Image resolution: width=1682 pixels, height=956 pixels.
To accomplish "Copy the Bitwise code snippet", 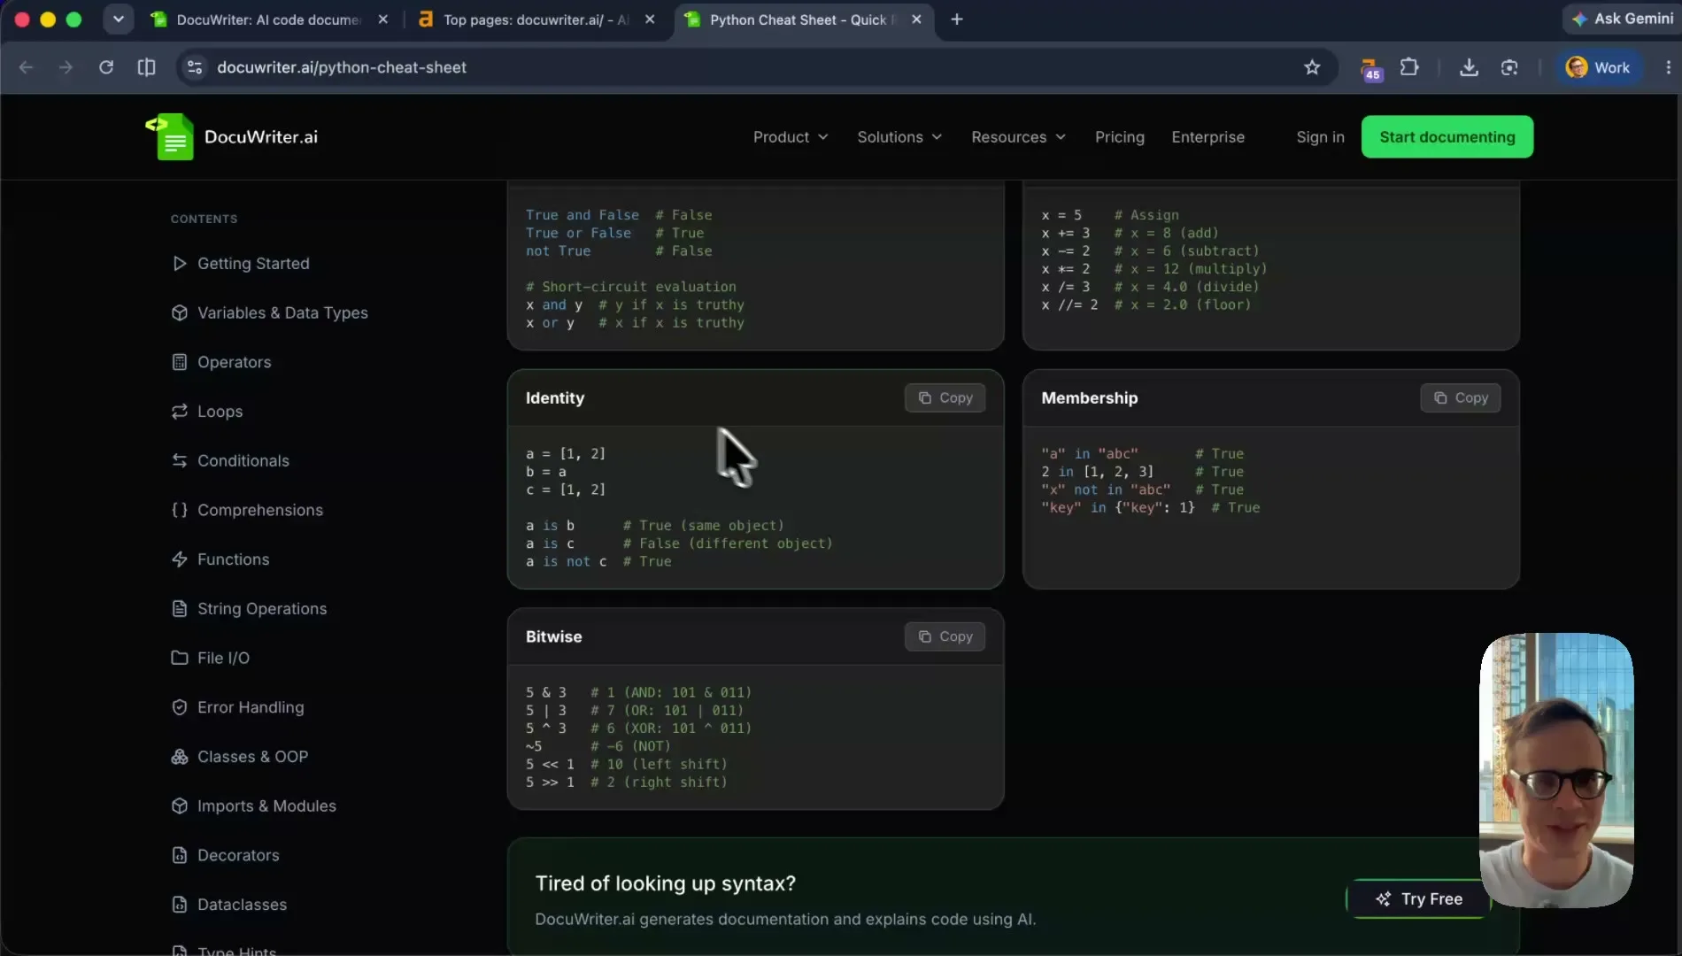I will click(945, 636).
